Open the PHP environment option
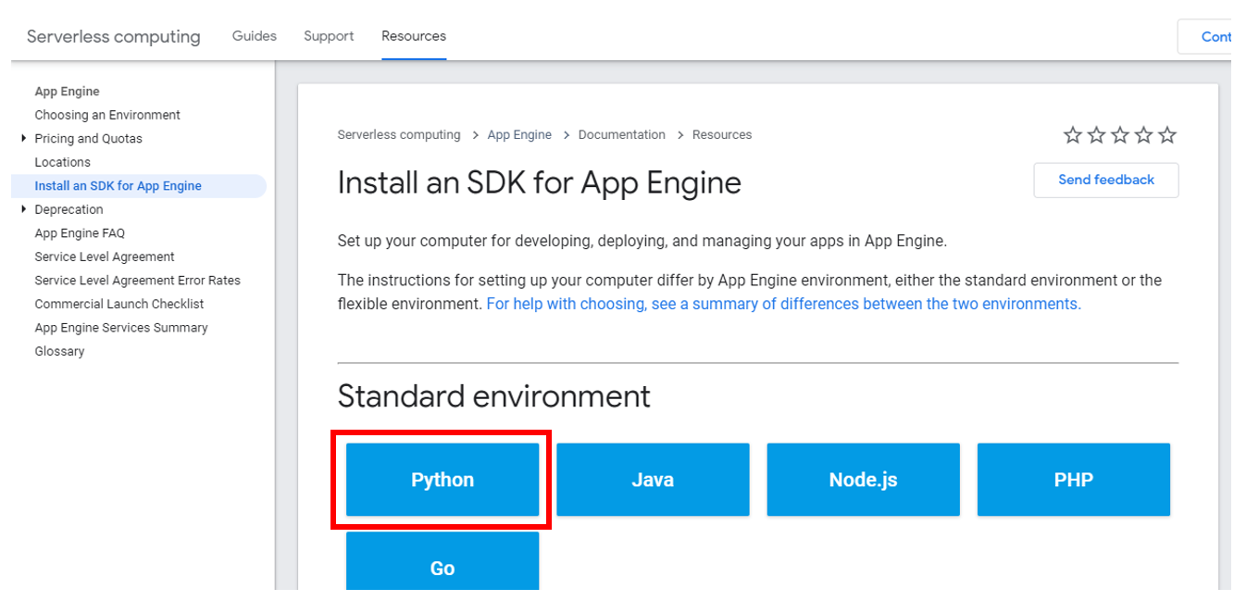The image size is (1234, 601). (1073, 480)
